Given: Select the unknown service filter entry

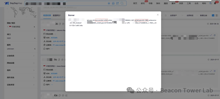Looking at the screenshot, I should pyautogui.click(x=10, y=49).
